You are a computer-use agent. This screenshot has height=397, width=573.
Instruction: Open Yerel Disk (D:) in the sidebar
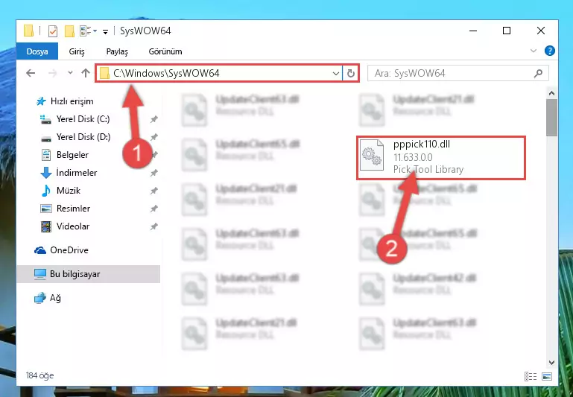tap(83, 137)
